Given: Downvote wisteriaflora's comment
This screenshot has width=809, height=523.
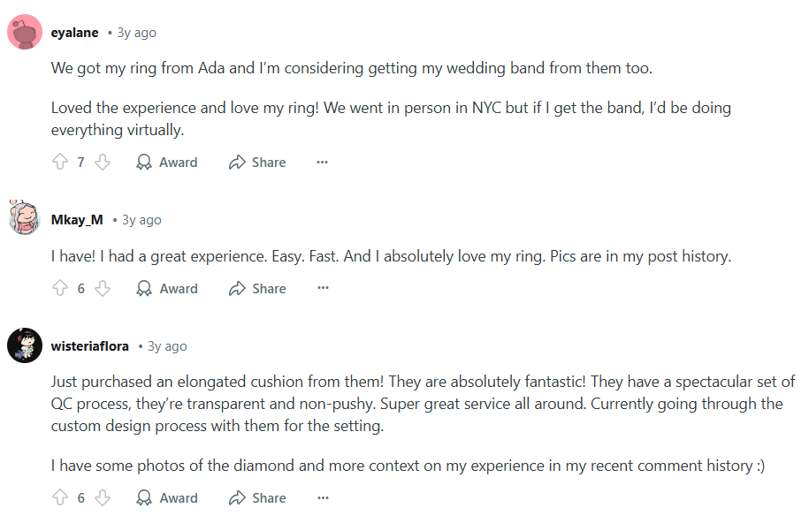Looking at the screenshot, I should click(103, 498).
